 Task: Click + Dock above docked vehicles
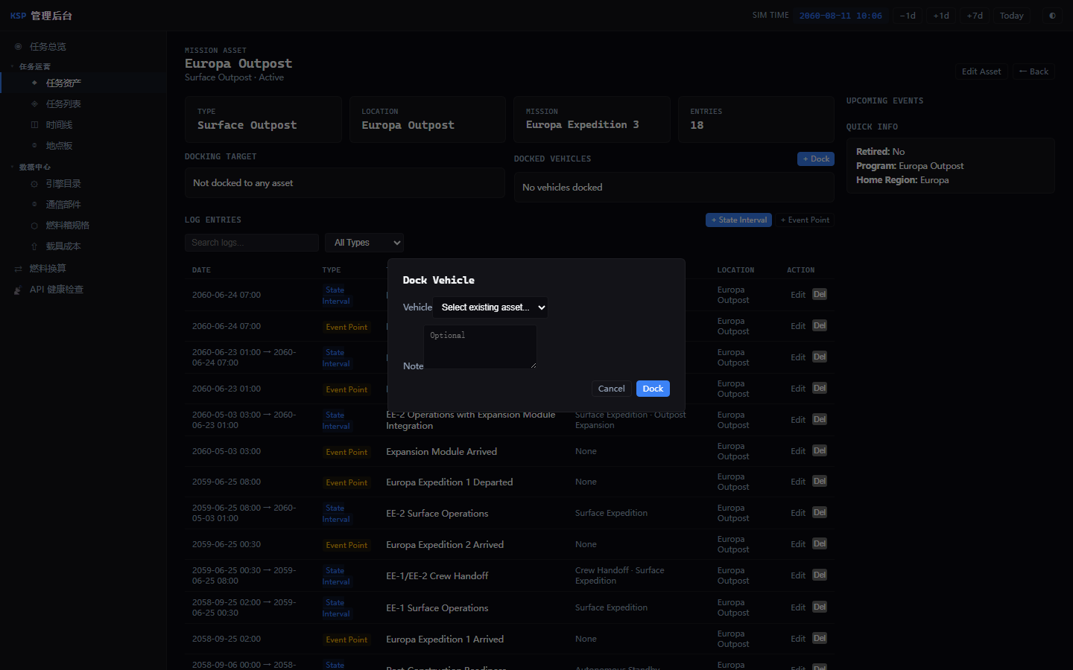click(816, 159)
